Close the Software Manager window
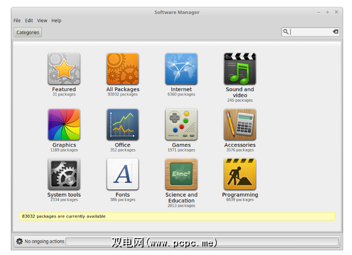 click(336, 12)
